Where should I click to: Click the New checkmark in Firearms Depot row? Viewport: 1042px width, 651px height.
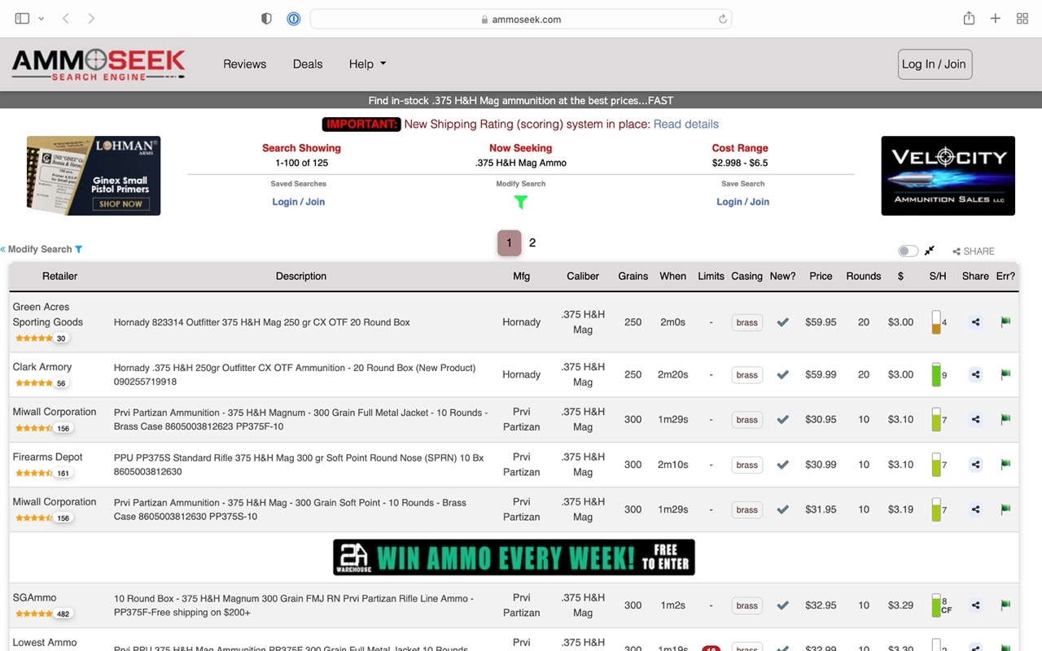tap(782, 465)
